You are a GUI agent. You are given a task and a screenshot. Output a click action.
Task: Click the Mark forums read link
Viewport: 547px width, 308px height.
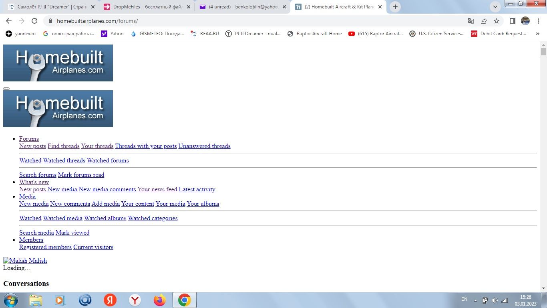tap(81, 175)
